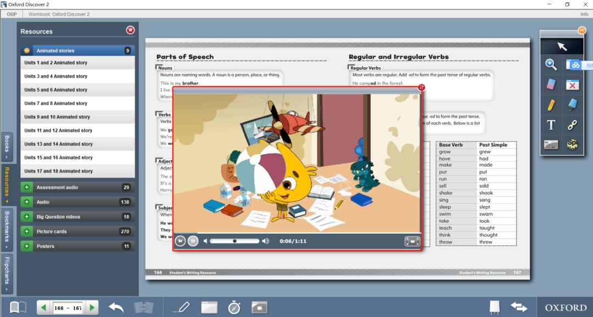The height and width of the screenshot is (317, 593).
Task: Click the screen capture window icon
Action: (x=259, y=307)
